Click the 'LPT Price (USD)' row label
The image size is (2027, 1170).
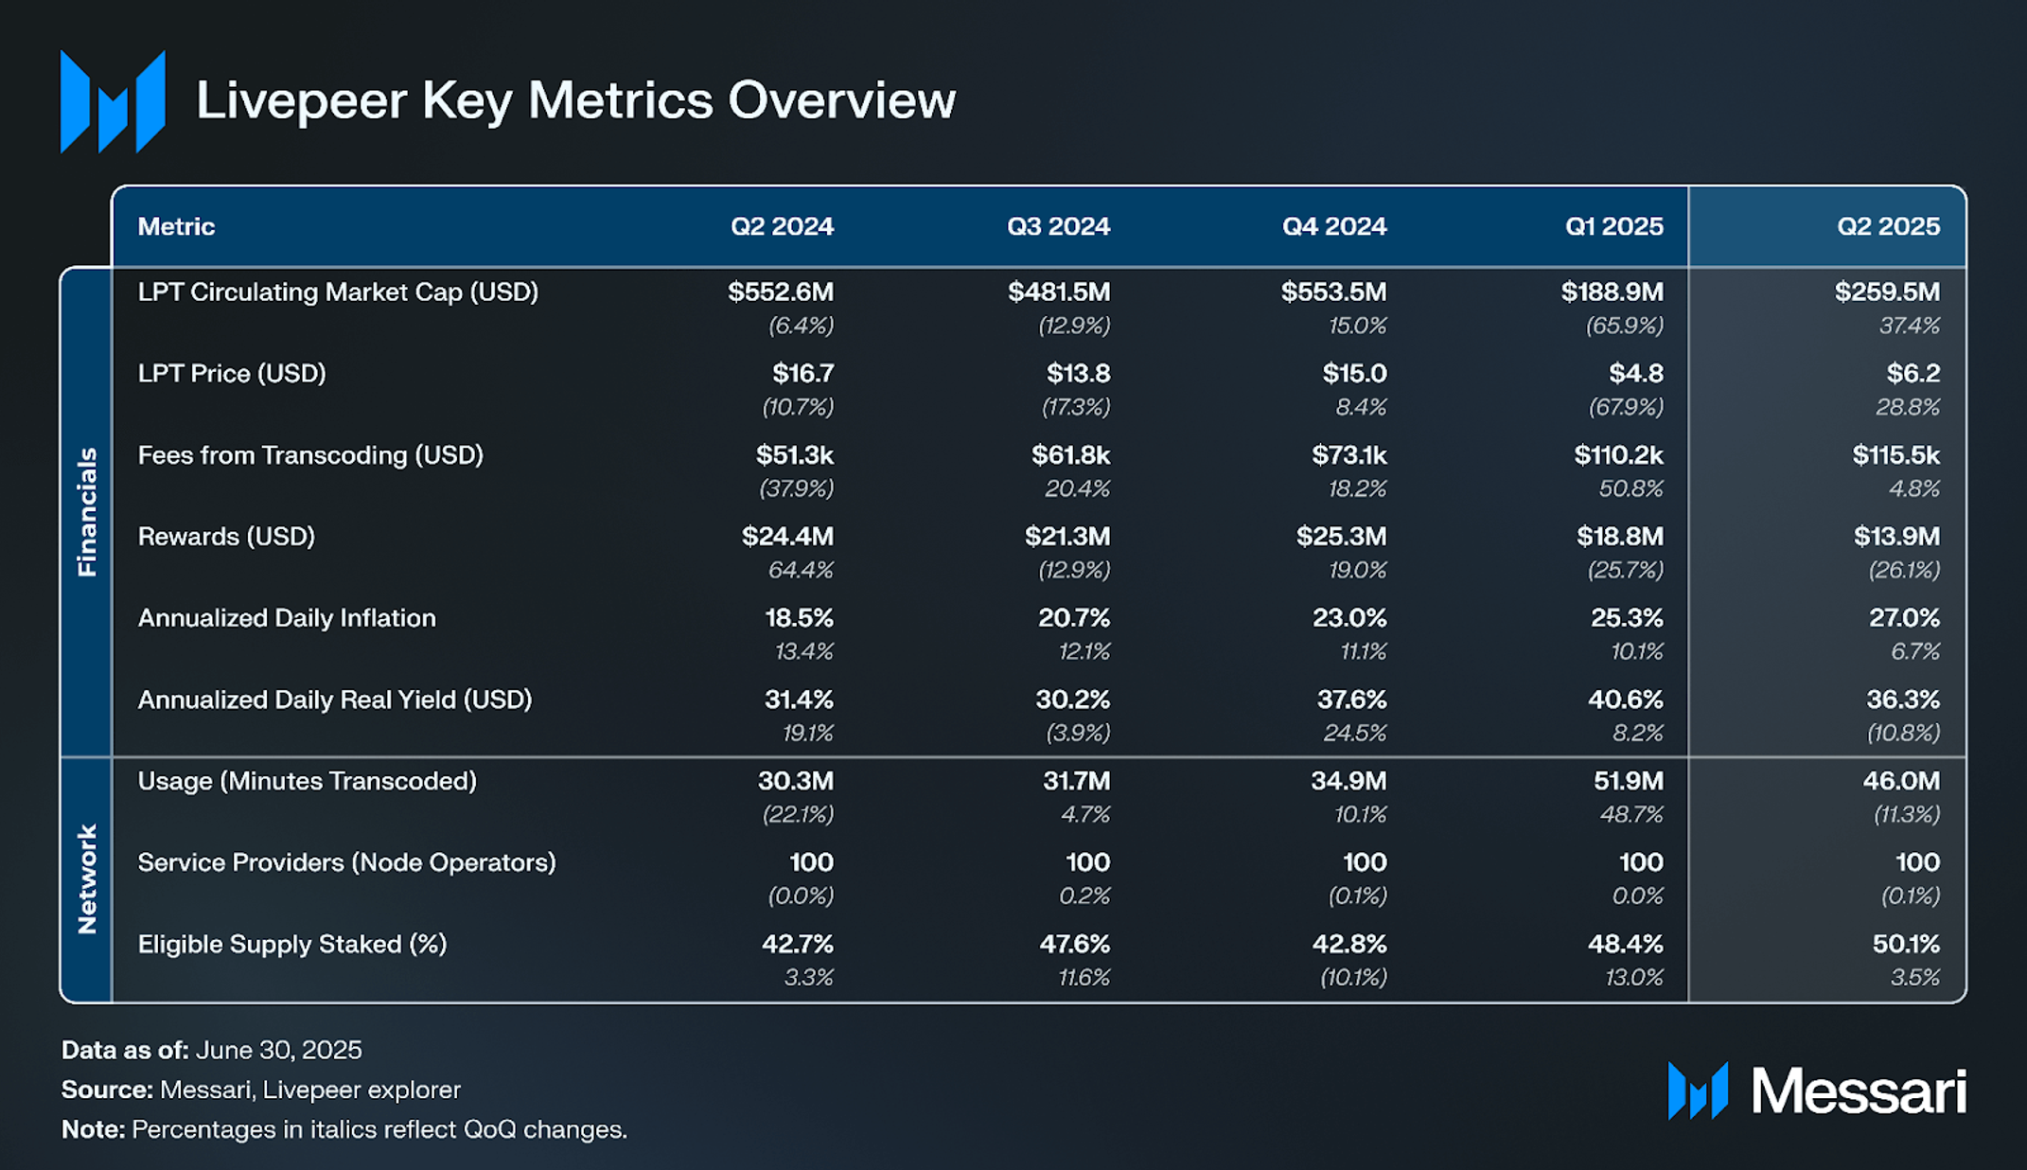pos(232,374)
